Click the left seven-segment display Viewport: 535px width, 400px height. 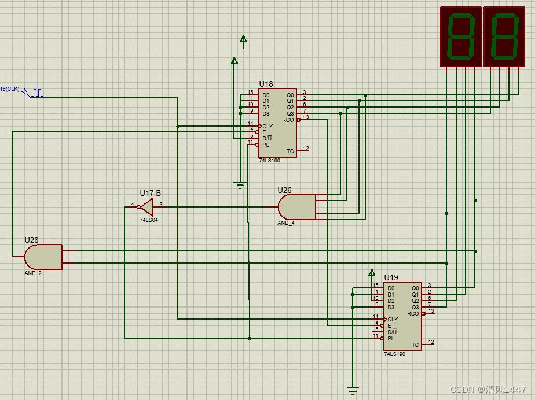[x=461, y=37]
